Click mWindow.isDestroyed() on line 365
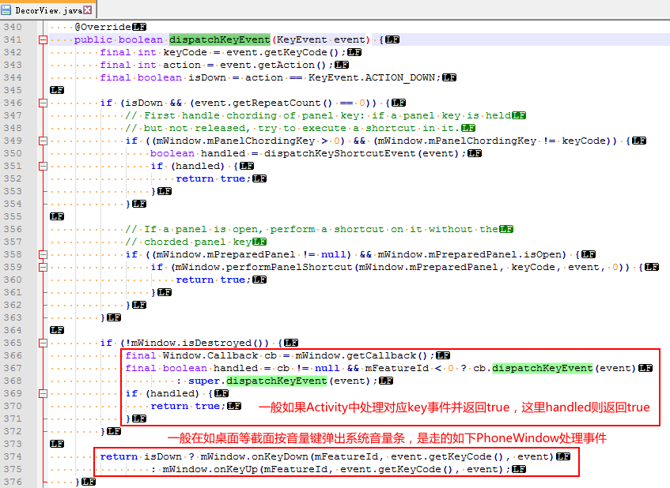This screenshot has width=670, height=488. [197, 343]
